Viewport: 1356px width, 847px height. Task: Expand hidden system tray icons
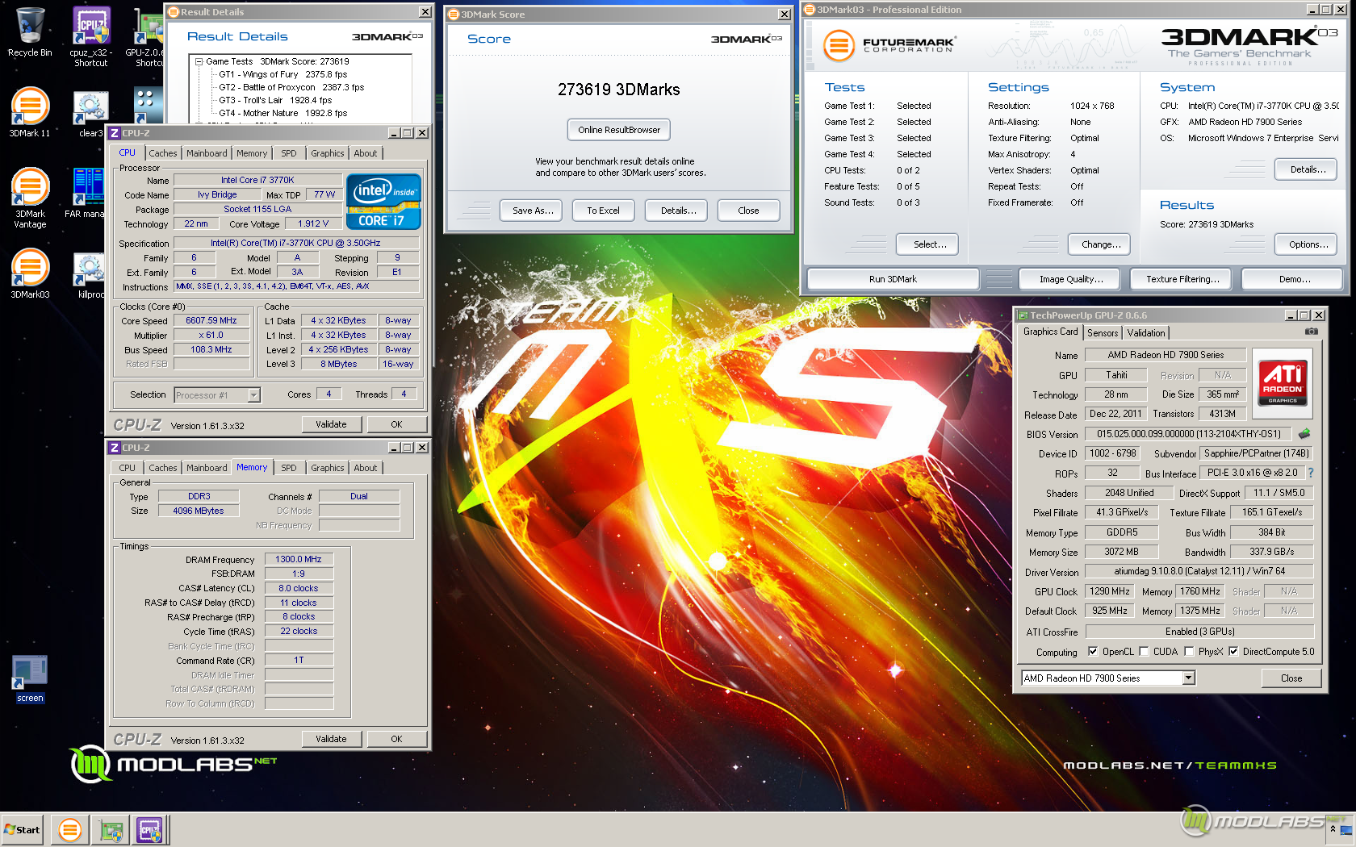click(1333, 828)
